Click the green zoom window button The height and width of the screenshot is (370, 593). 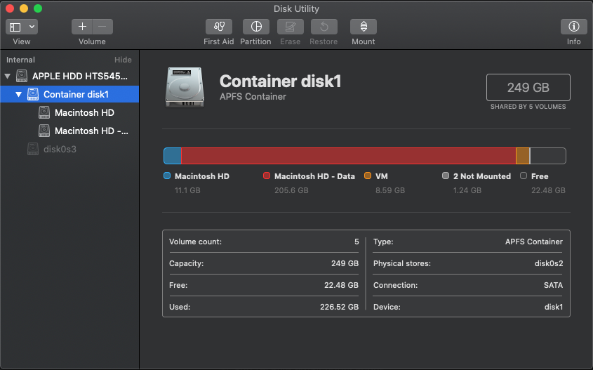click(38, 8)
